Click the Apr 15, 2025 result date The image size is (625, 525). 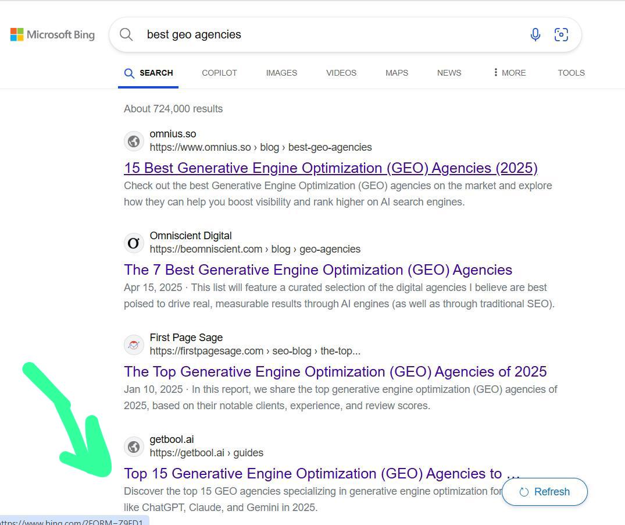tap(153, 288)
